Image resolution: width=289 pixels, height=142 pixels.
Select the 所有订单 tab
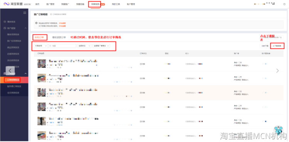tap(39, 37)
